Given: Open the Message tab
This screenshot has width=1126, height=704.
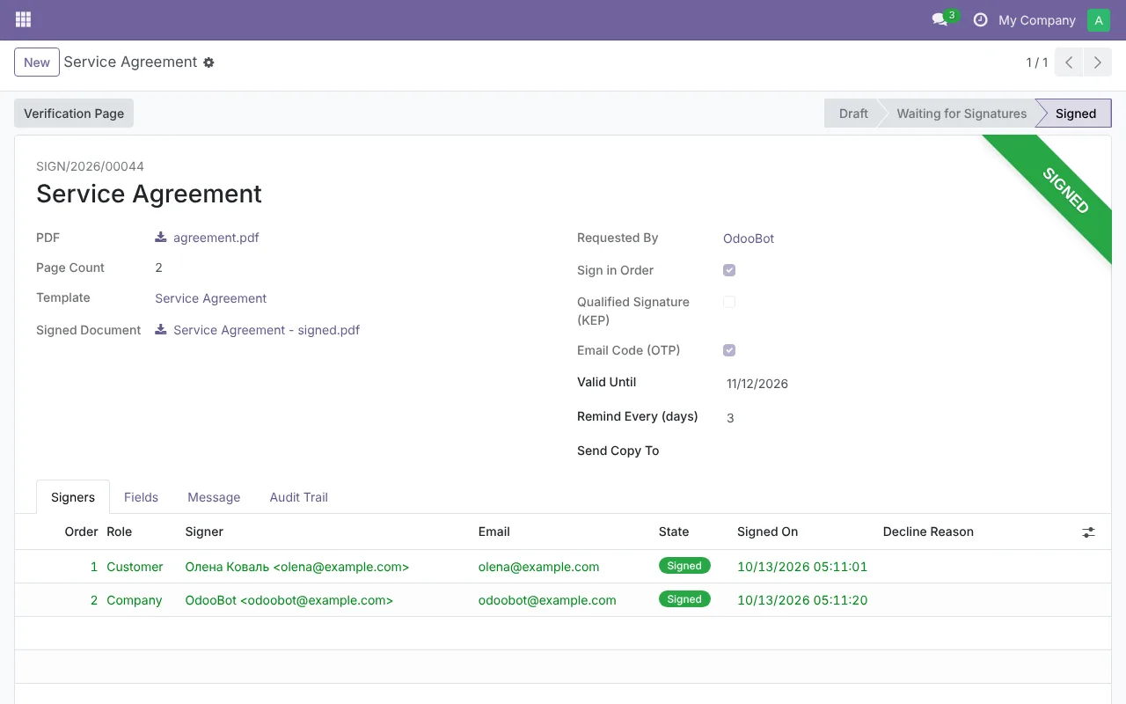Looking at the screenshot, I should coord(214,497).
